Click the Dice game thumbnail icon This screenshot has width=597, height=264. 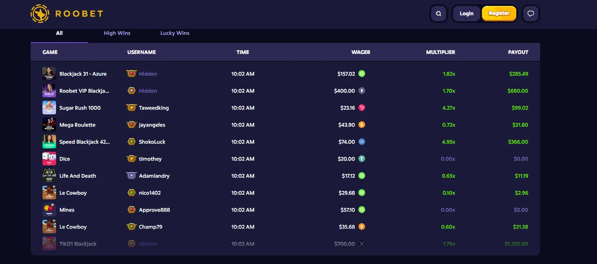pos(49,159)
